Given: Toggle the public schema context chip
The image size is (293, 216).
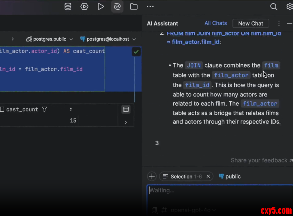Looking at the screenshot, I should [x=230, y=177].
